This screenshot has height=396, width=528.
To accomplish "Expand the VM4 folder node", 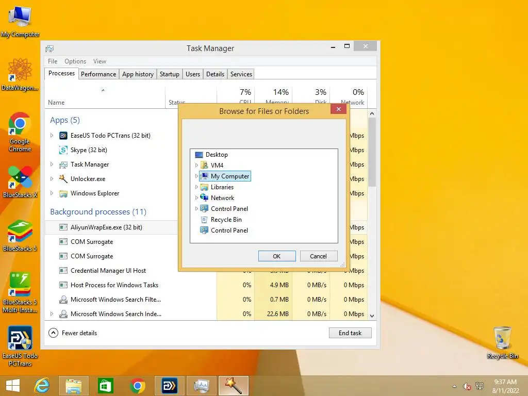I will (x=196, y=166).
